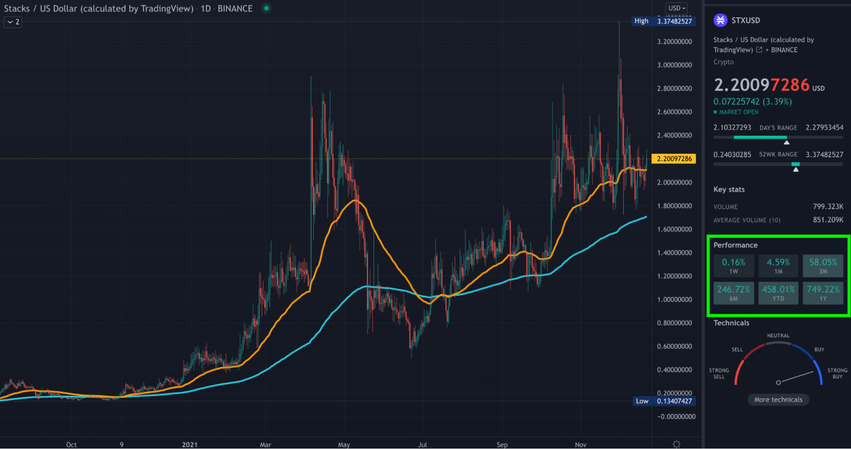Click the Crypto category label
Image resolution: width=851 pixels, height=449 pixels.
723,62
